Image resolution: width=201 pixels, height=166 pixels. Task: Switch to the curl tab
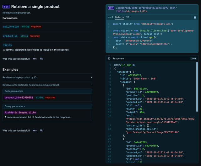111,17
